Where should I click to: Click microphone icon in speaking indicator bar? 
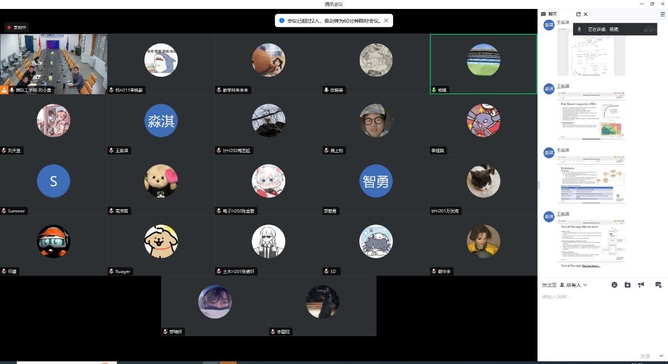tap(579, 29)
